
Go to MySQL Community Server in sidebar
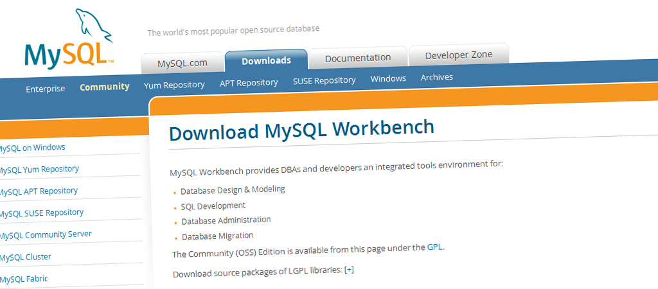(45, 234)
